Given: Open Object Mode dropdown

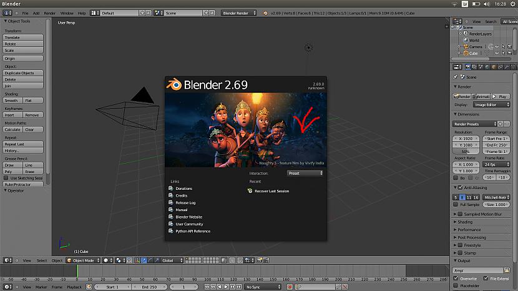Looking at the screenshot, I should tap(83, 260).
